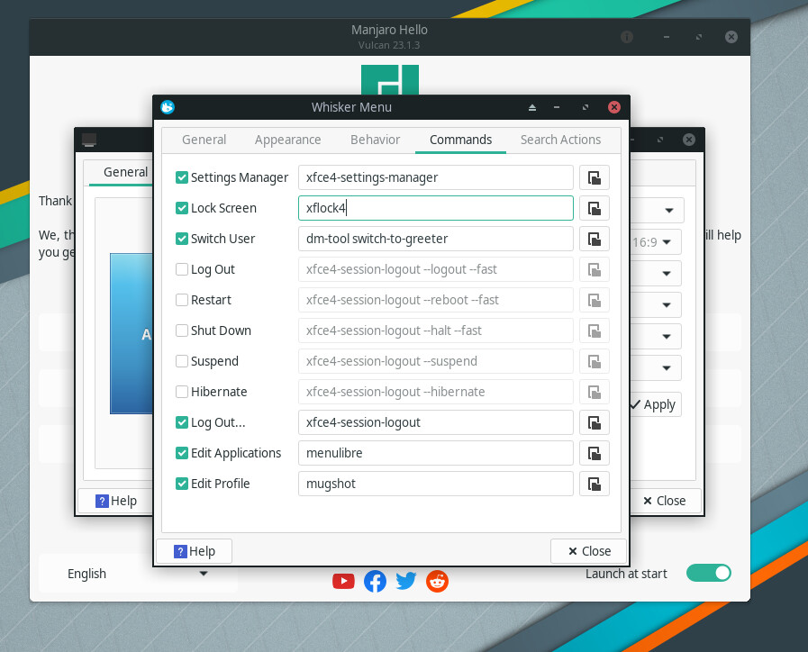Enable the Shut Down command checkbox
Image resolution: width=808 pixels, height=652 pixels.
181,331
